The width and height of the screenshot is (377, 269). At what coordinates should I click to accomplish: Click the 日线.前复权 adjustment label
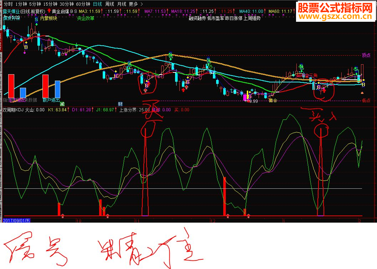pyautogui.click(x=32, y=11)
